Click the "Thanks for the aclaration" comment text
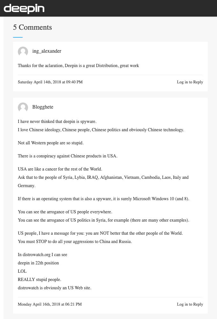 (x=78, y=66)
